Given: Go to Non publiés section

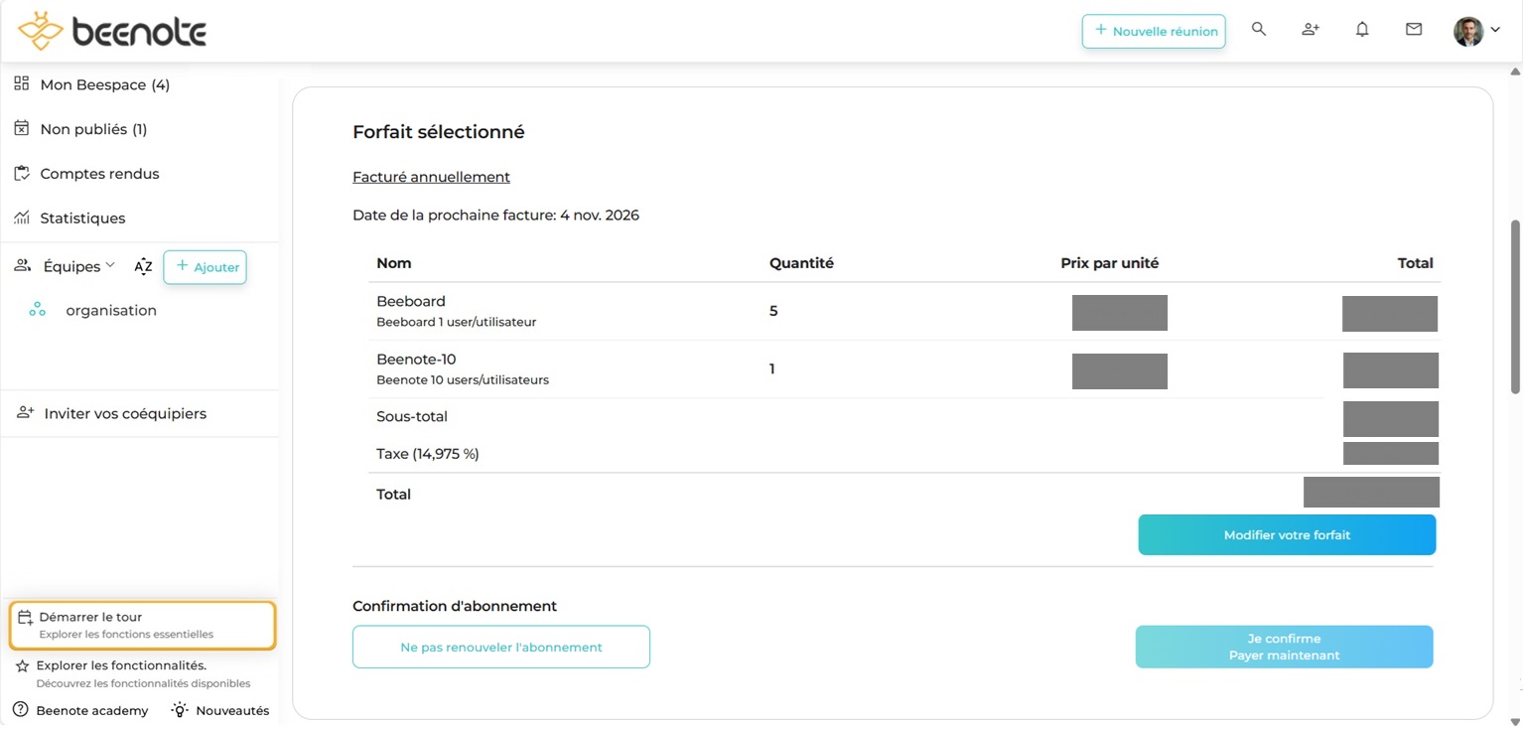Looking at the screenshot, I should pos(92,129).
